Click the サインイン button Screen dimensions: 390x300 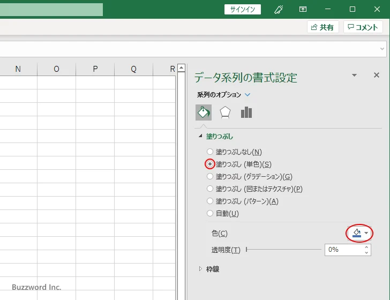point(243,10)
